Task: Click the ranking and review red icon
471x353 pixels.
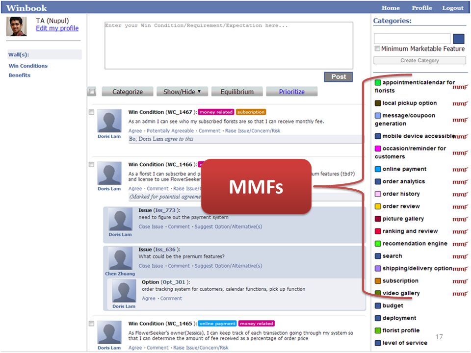Action: (378, 231)
